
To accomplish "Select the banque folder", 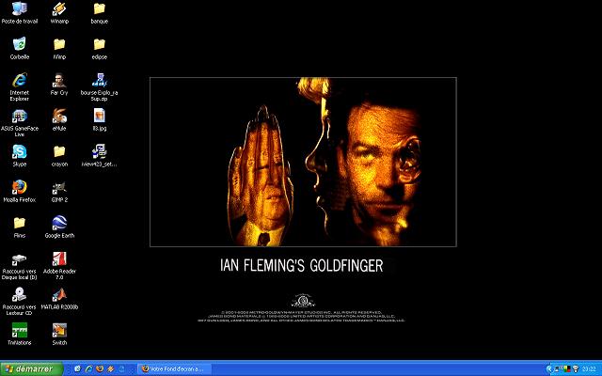I will pos(99,9).
